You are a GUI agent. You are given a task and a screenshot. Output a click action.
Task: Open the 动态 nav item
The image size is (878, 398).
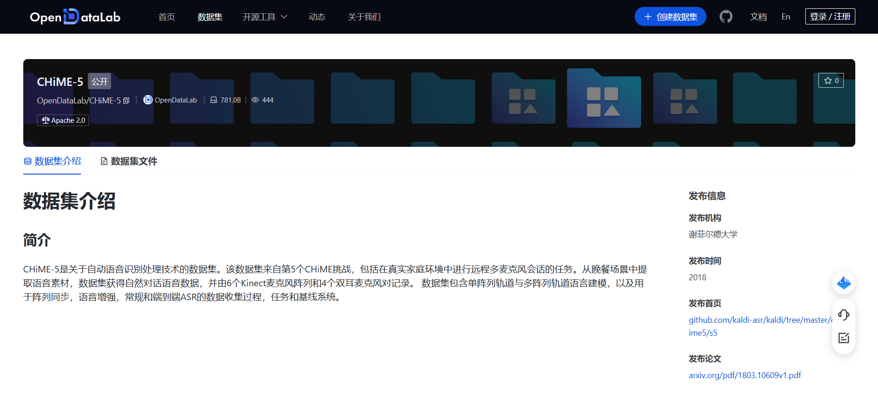(317, 17)
